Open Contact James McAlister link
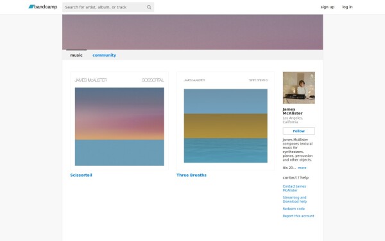 [x=294, y=188]
